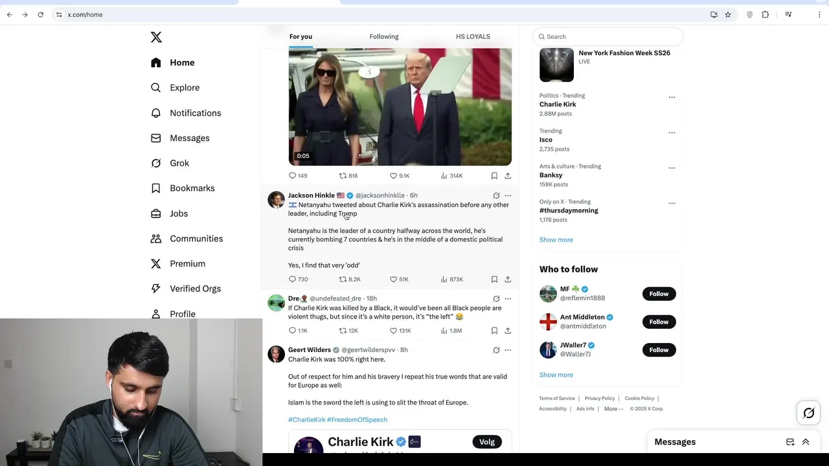Open the #FreedomOfSpeech hashtag link
The width and height of the screenshot is (829, 466).
click(357, 419)
